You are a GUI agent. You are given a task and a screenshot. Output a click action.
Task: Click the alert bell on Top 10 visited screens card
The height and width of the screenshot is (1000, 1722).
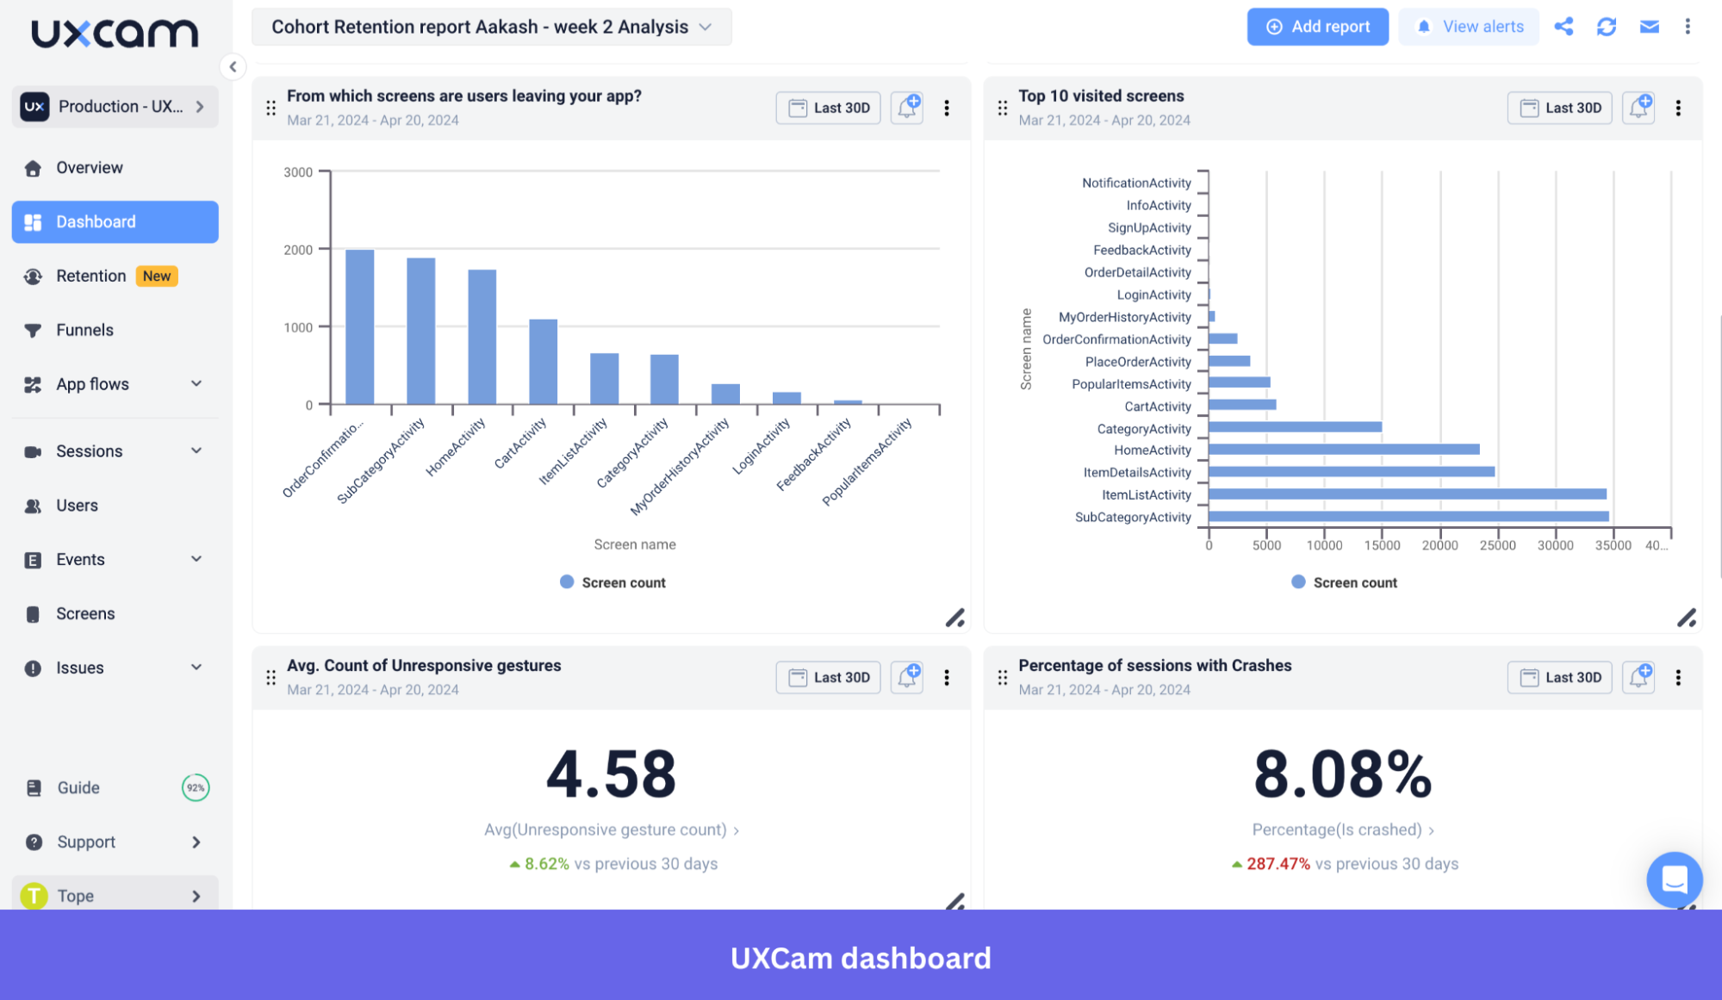coord(1638,107)
